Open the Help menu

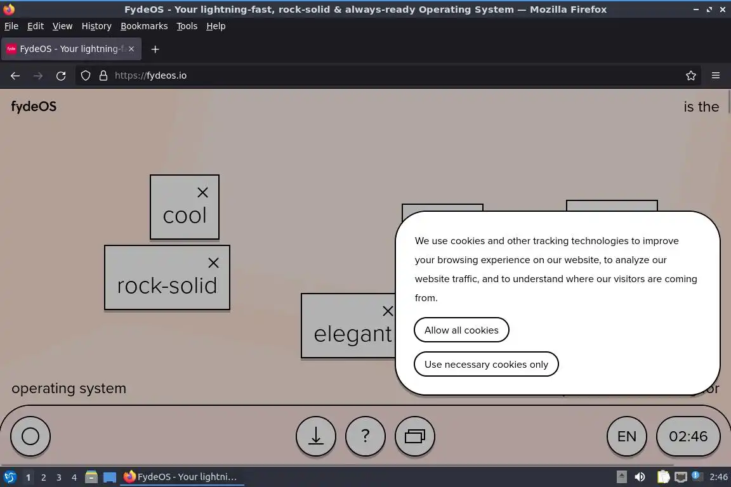pyautogui.click(x=216, y=26)
